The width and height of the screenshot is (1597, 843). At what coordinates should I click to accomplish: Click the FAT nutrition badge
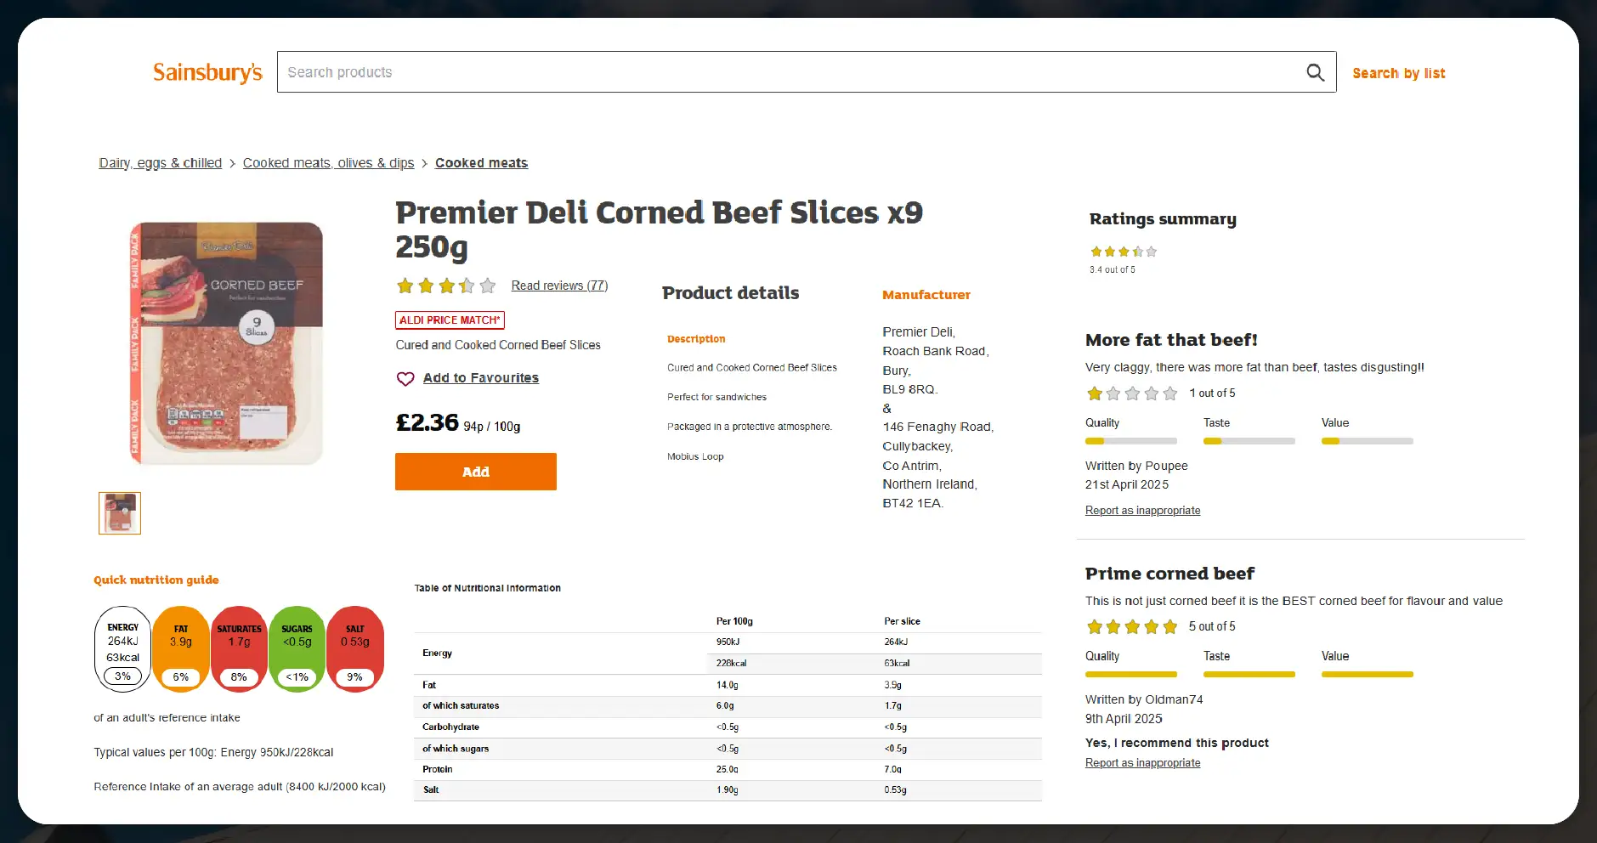pyautogui.click(x=180, y=648)
